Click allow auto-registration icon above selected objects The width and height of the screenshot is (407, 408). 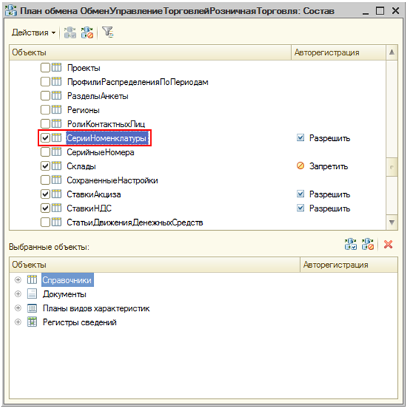pyautogui.click(x=351, y=244)
